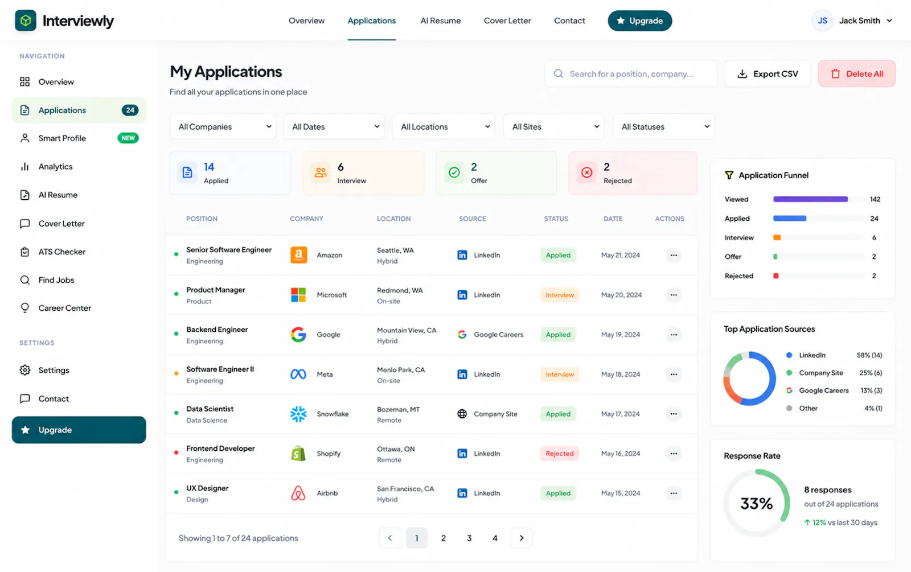This screenshot has height=572, width=911.
Task: Click the Interview status badge for Microsoft
Action: [560, 295]
